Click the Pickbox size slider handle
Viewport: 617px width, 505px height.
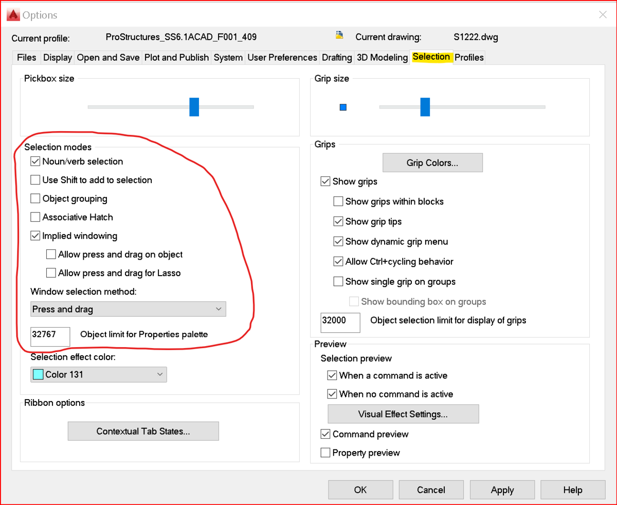[194, 107]
